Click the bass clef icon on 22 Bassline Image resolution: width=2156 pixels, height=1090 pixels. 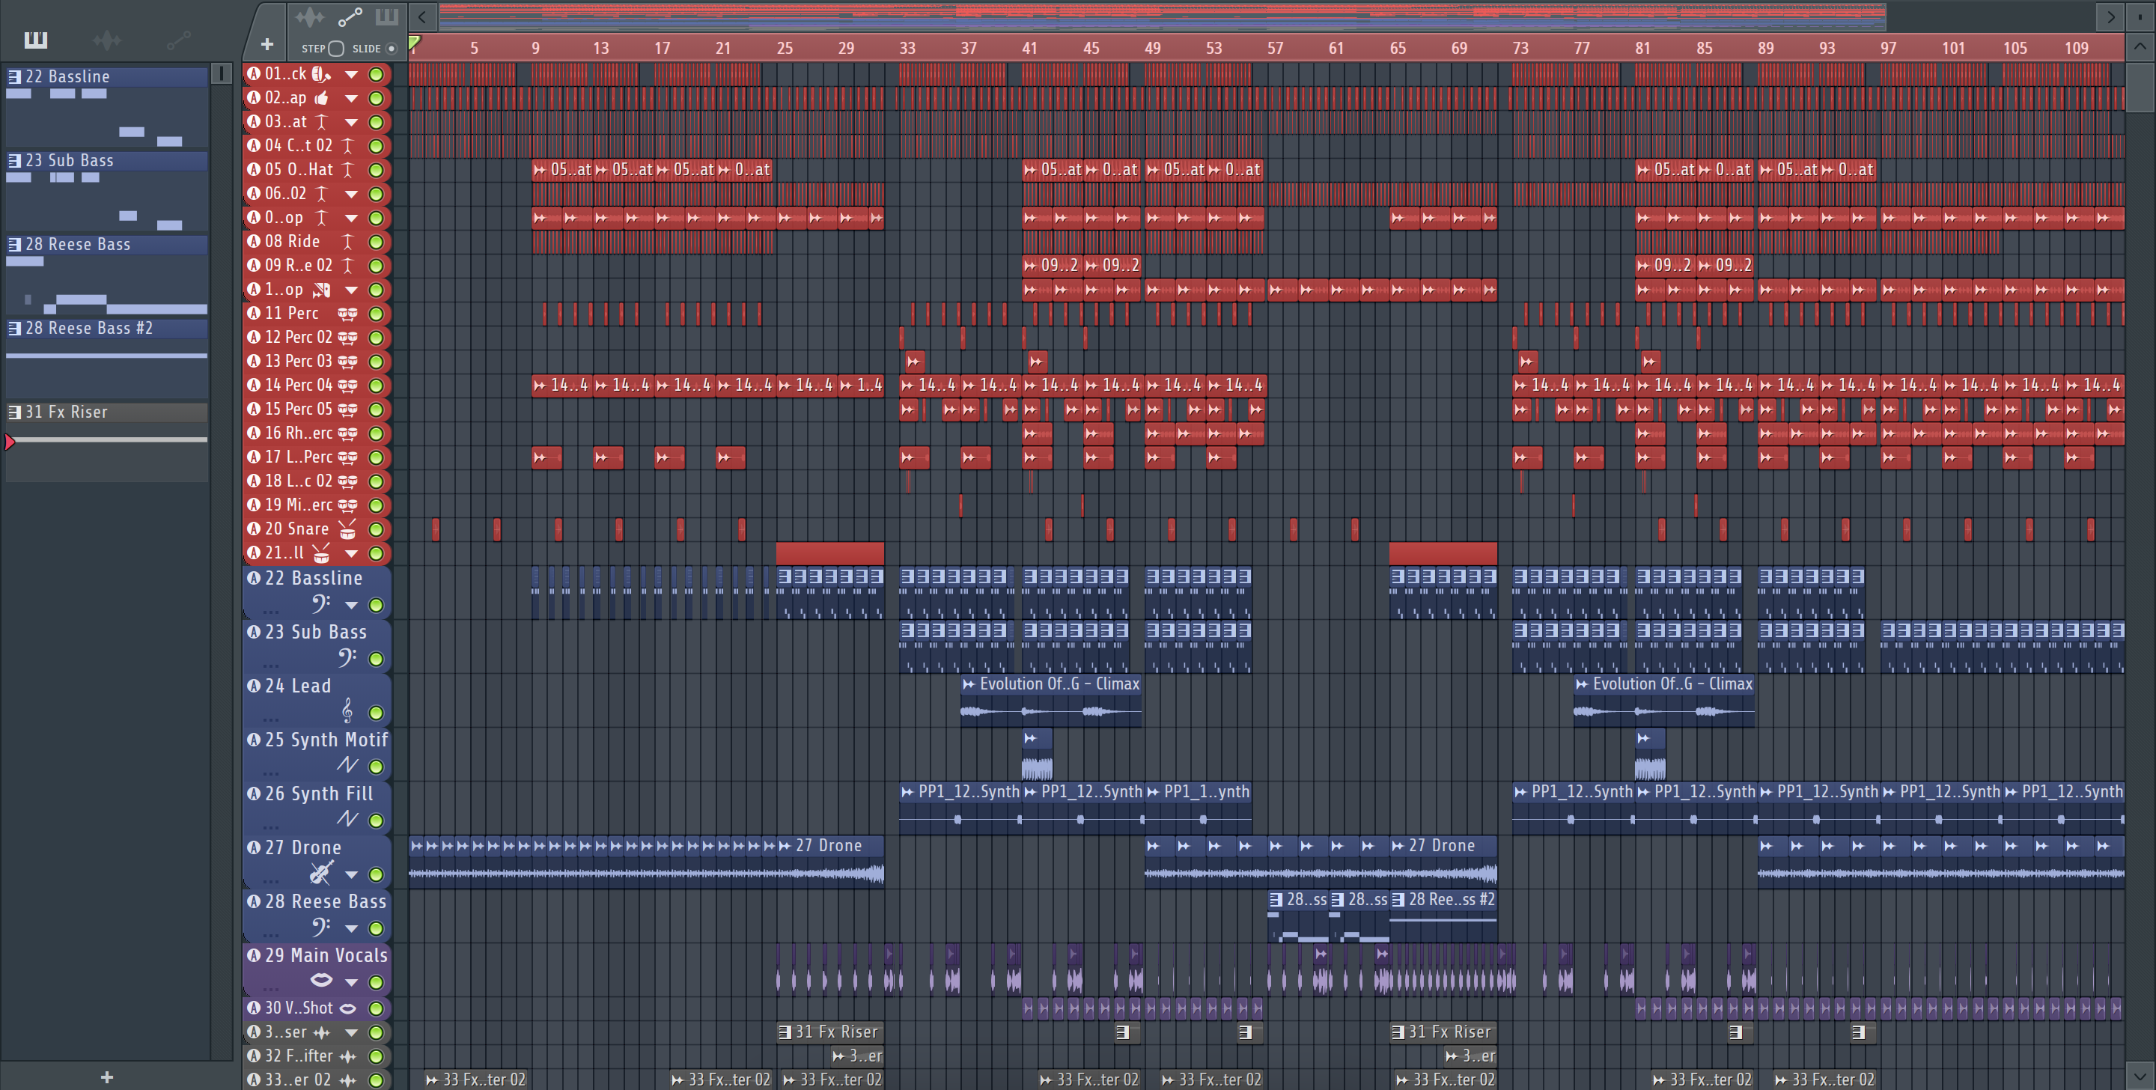coord(321,604)
